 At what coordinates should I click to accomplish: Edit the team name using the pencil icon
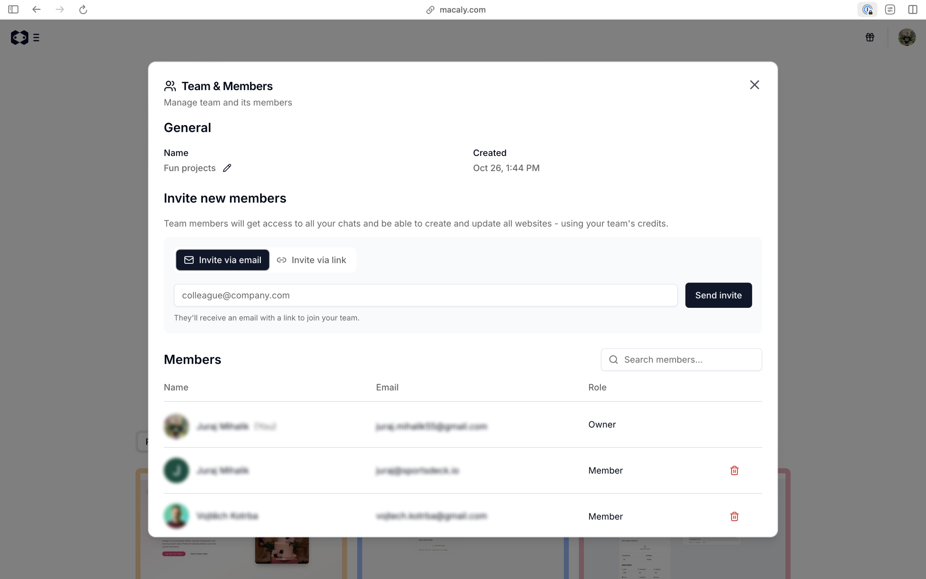pyautogui.click(x=227, y=168)
